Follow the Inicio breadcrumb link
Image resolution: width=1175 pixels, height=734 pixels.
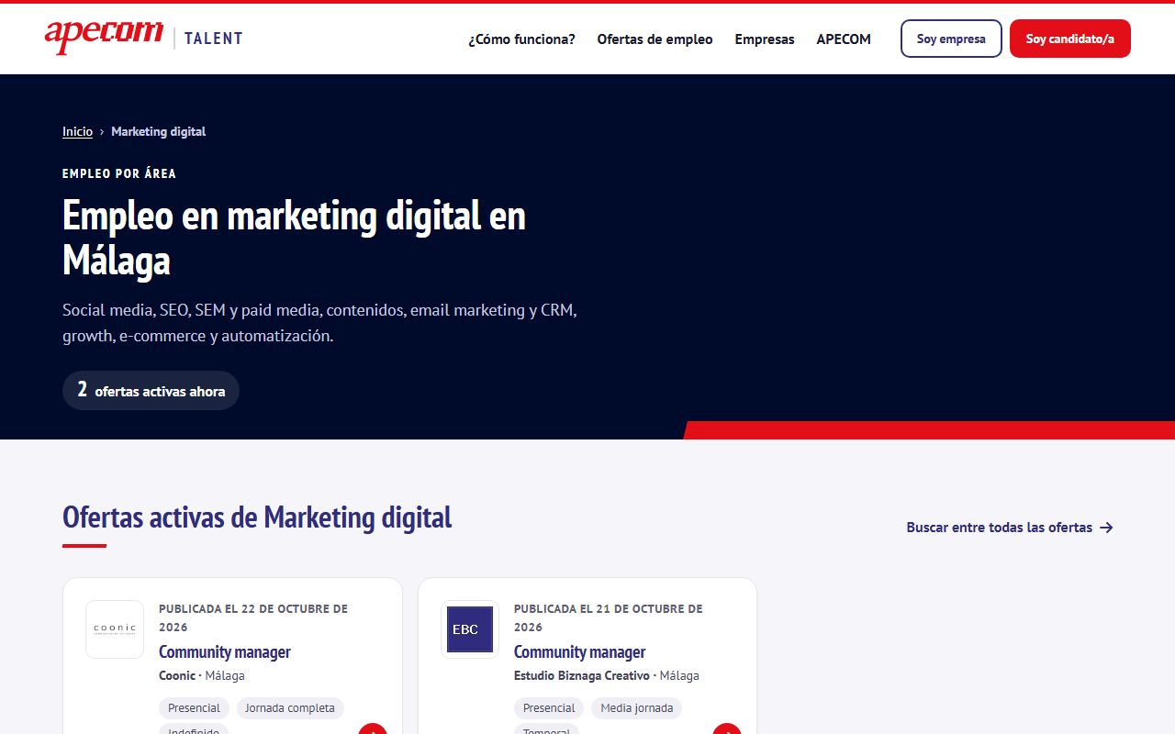click(x=77, y=131)
